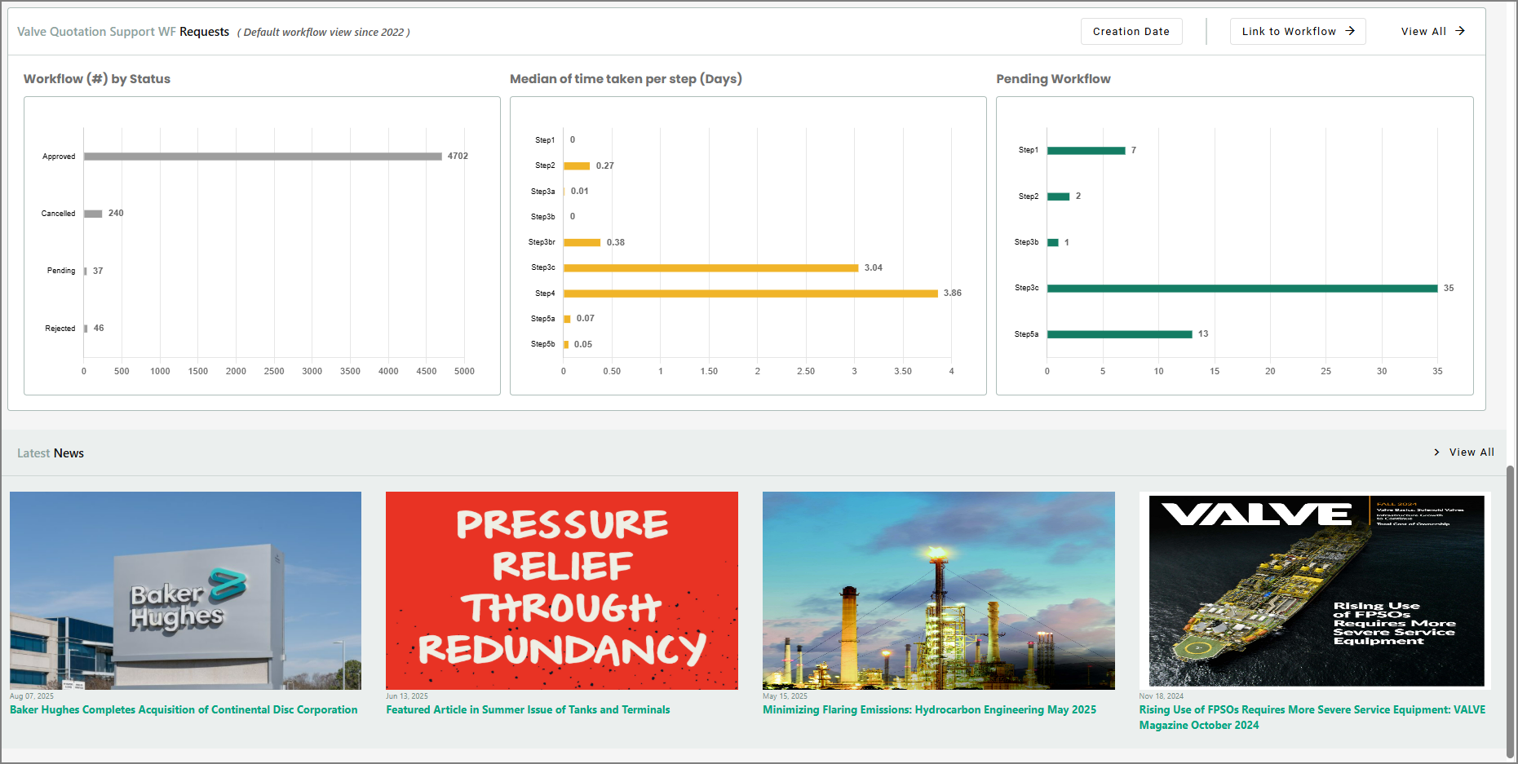The width and height of the screenshot is (1518, 764).
Task: Click the Step4 median time bar
Action: (x=750, y=294)
